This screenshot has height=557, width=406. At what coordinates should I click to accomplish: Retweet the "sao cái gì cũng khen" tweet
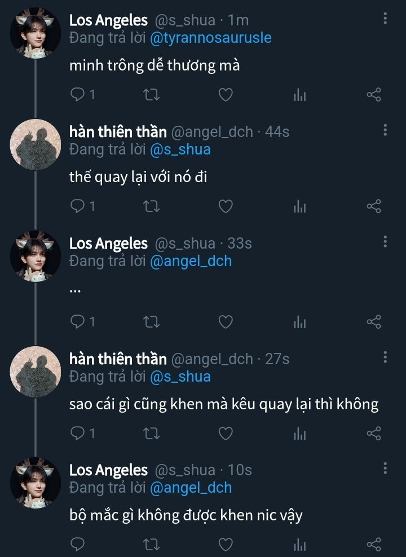tap(152, 434)
